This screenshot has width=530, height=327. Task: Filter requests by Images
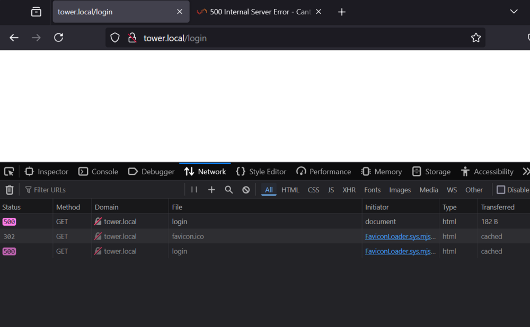(x=400, y=190)
